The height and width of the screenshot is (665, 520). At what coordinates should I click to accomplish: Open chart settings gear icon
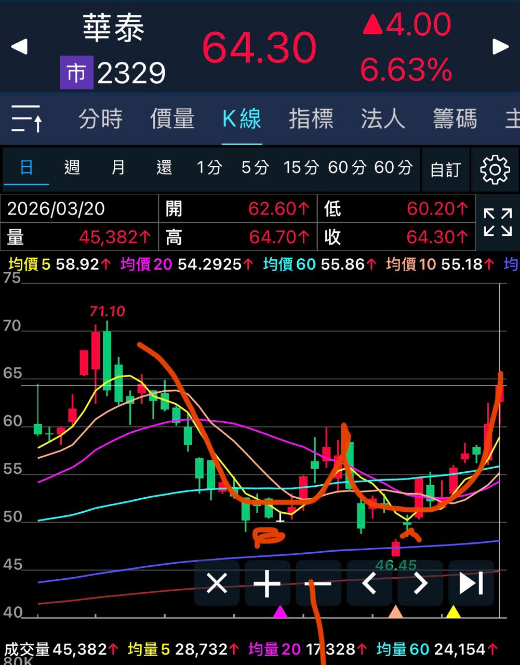point(495,169)
